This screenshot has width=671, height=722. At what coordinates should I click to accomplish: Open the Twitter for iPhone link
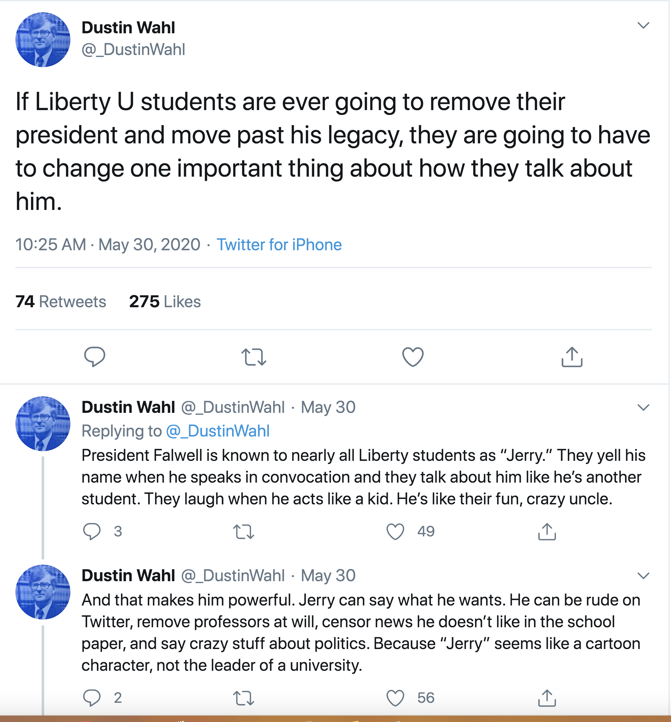pyautogui.click(x=279, y=245)
